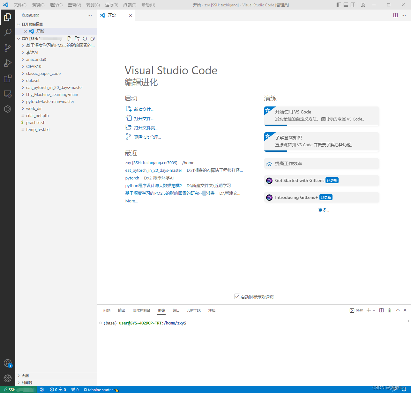This screenshot has width=411, height=393.
Task: Switch to the 调试控制台 panel tab
Action: [141, 310]
